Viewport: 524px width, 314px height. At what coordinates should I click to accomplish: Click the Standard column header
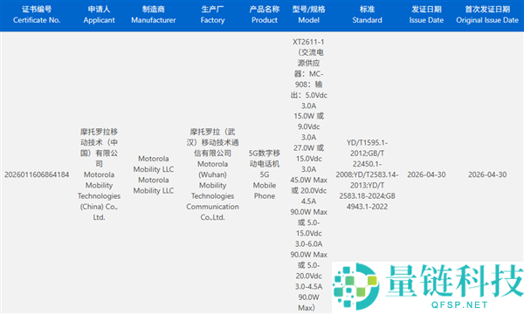367,15
